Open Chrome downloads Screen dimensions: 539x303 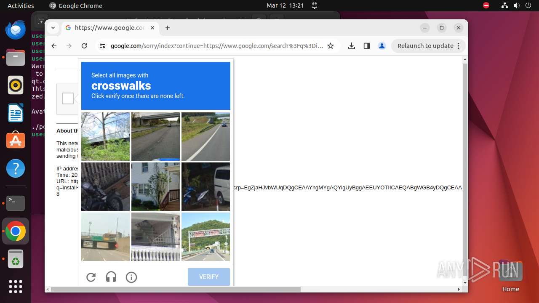(x=352, y=46)
